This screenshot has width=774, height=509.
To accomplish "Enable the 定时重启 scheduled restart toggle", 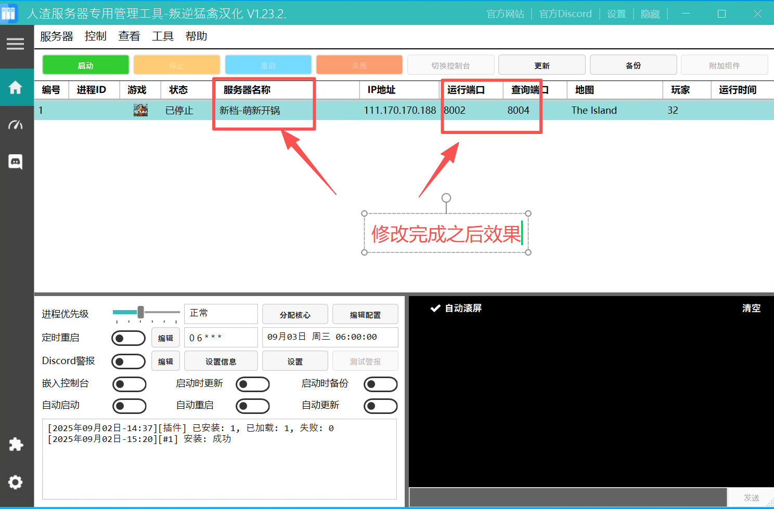I will coord(128,338).
